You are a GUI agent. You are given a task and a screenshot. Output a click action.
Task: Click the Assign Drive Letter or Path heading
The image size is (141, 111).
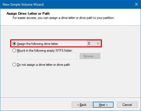point(28,14)
